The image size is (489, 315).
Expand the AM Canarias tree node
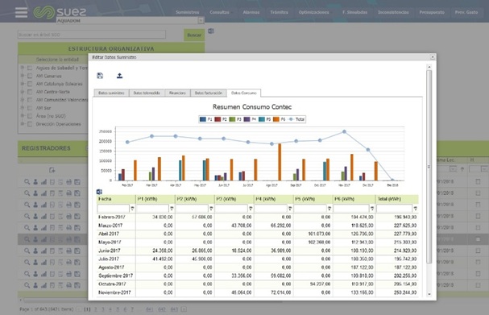pos(23,76)
